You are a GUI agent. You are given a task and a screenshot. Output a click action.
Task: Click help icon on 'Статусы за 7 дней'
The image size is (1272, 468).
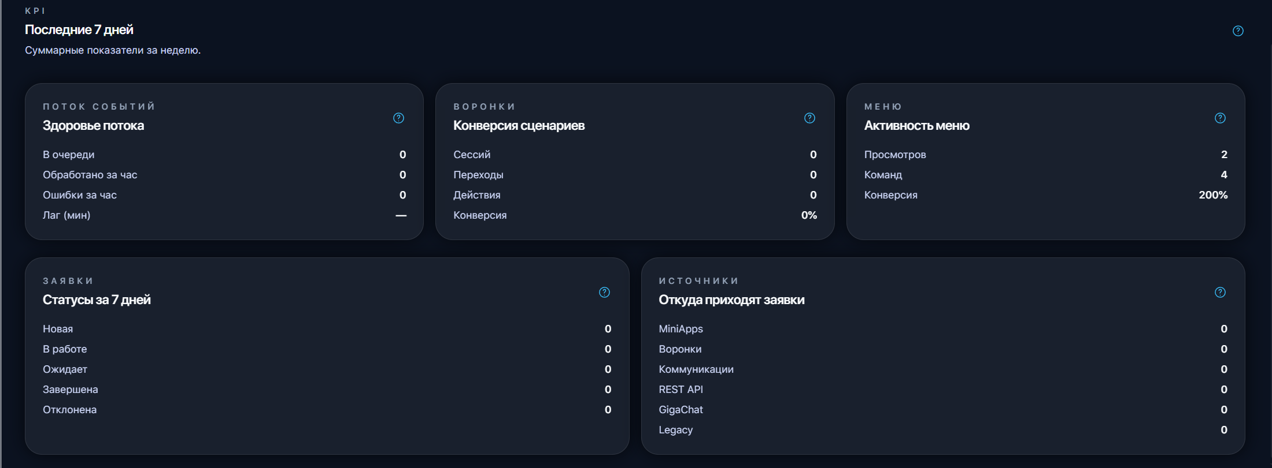604,293
